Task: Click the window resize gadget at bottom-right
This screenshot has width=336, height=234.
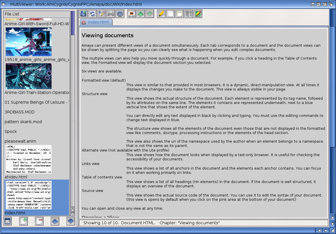Action: click(x=332, y=231)
